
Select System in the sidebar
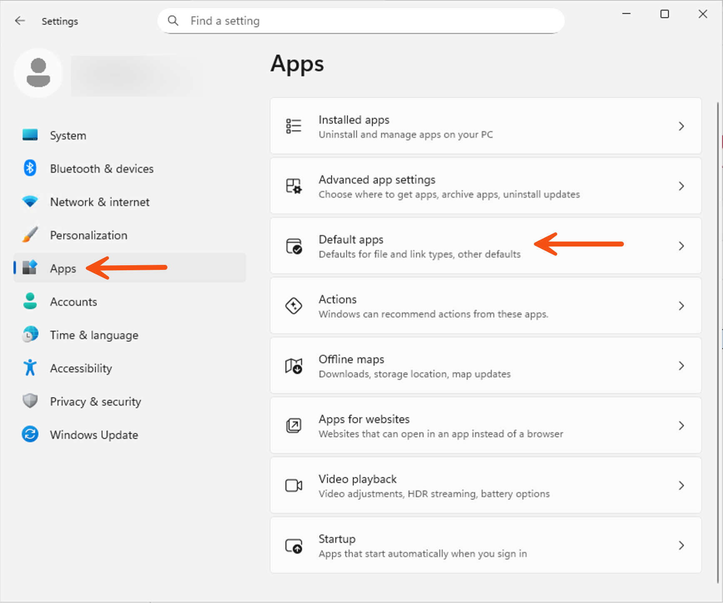(x=130, y=135)
